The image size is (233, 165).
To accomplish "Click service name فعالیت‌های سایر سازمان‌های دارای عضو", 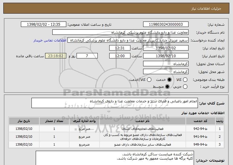I will tap(143, 144).
